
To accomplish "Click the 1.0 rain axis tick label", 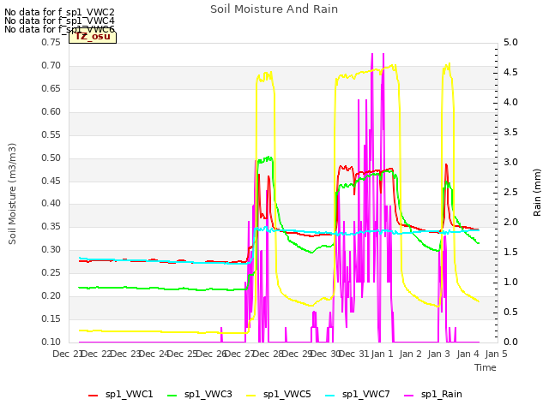I will (510, 282).
